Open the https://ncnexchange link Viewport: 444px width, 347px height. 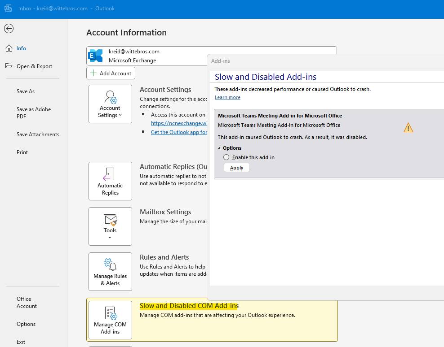[179, 123]
